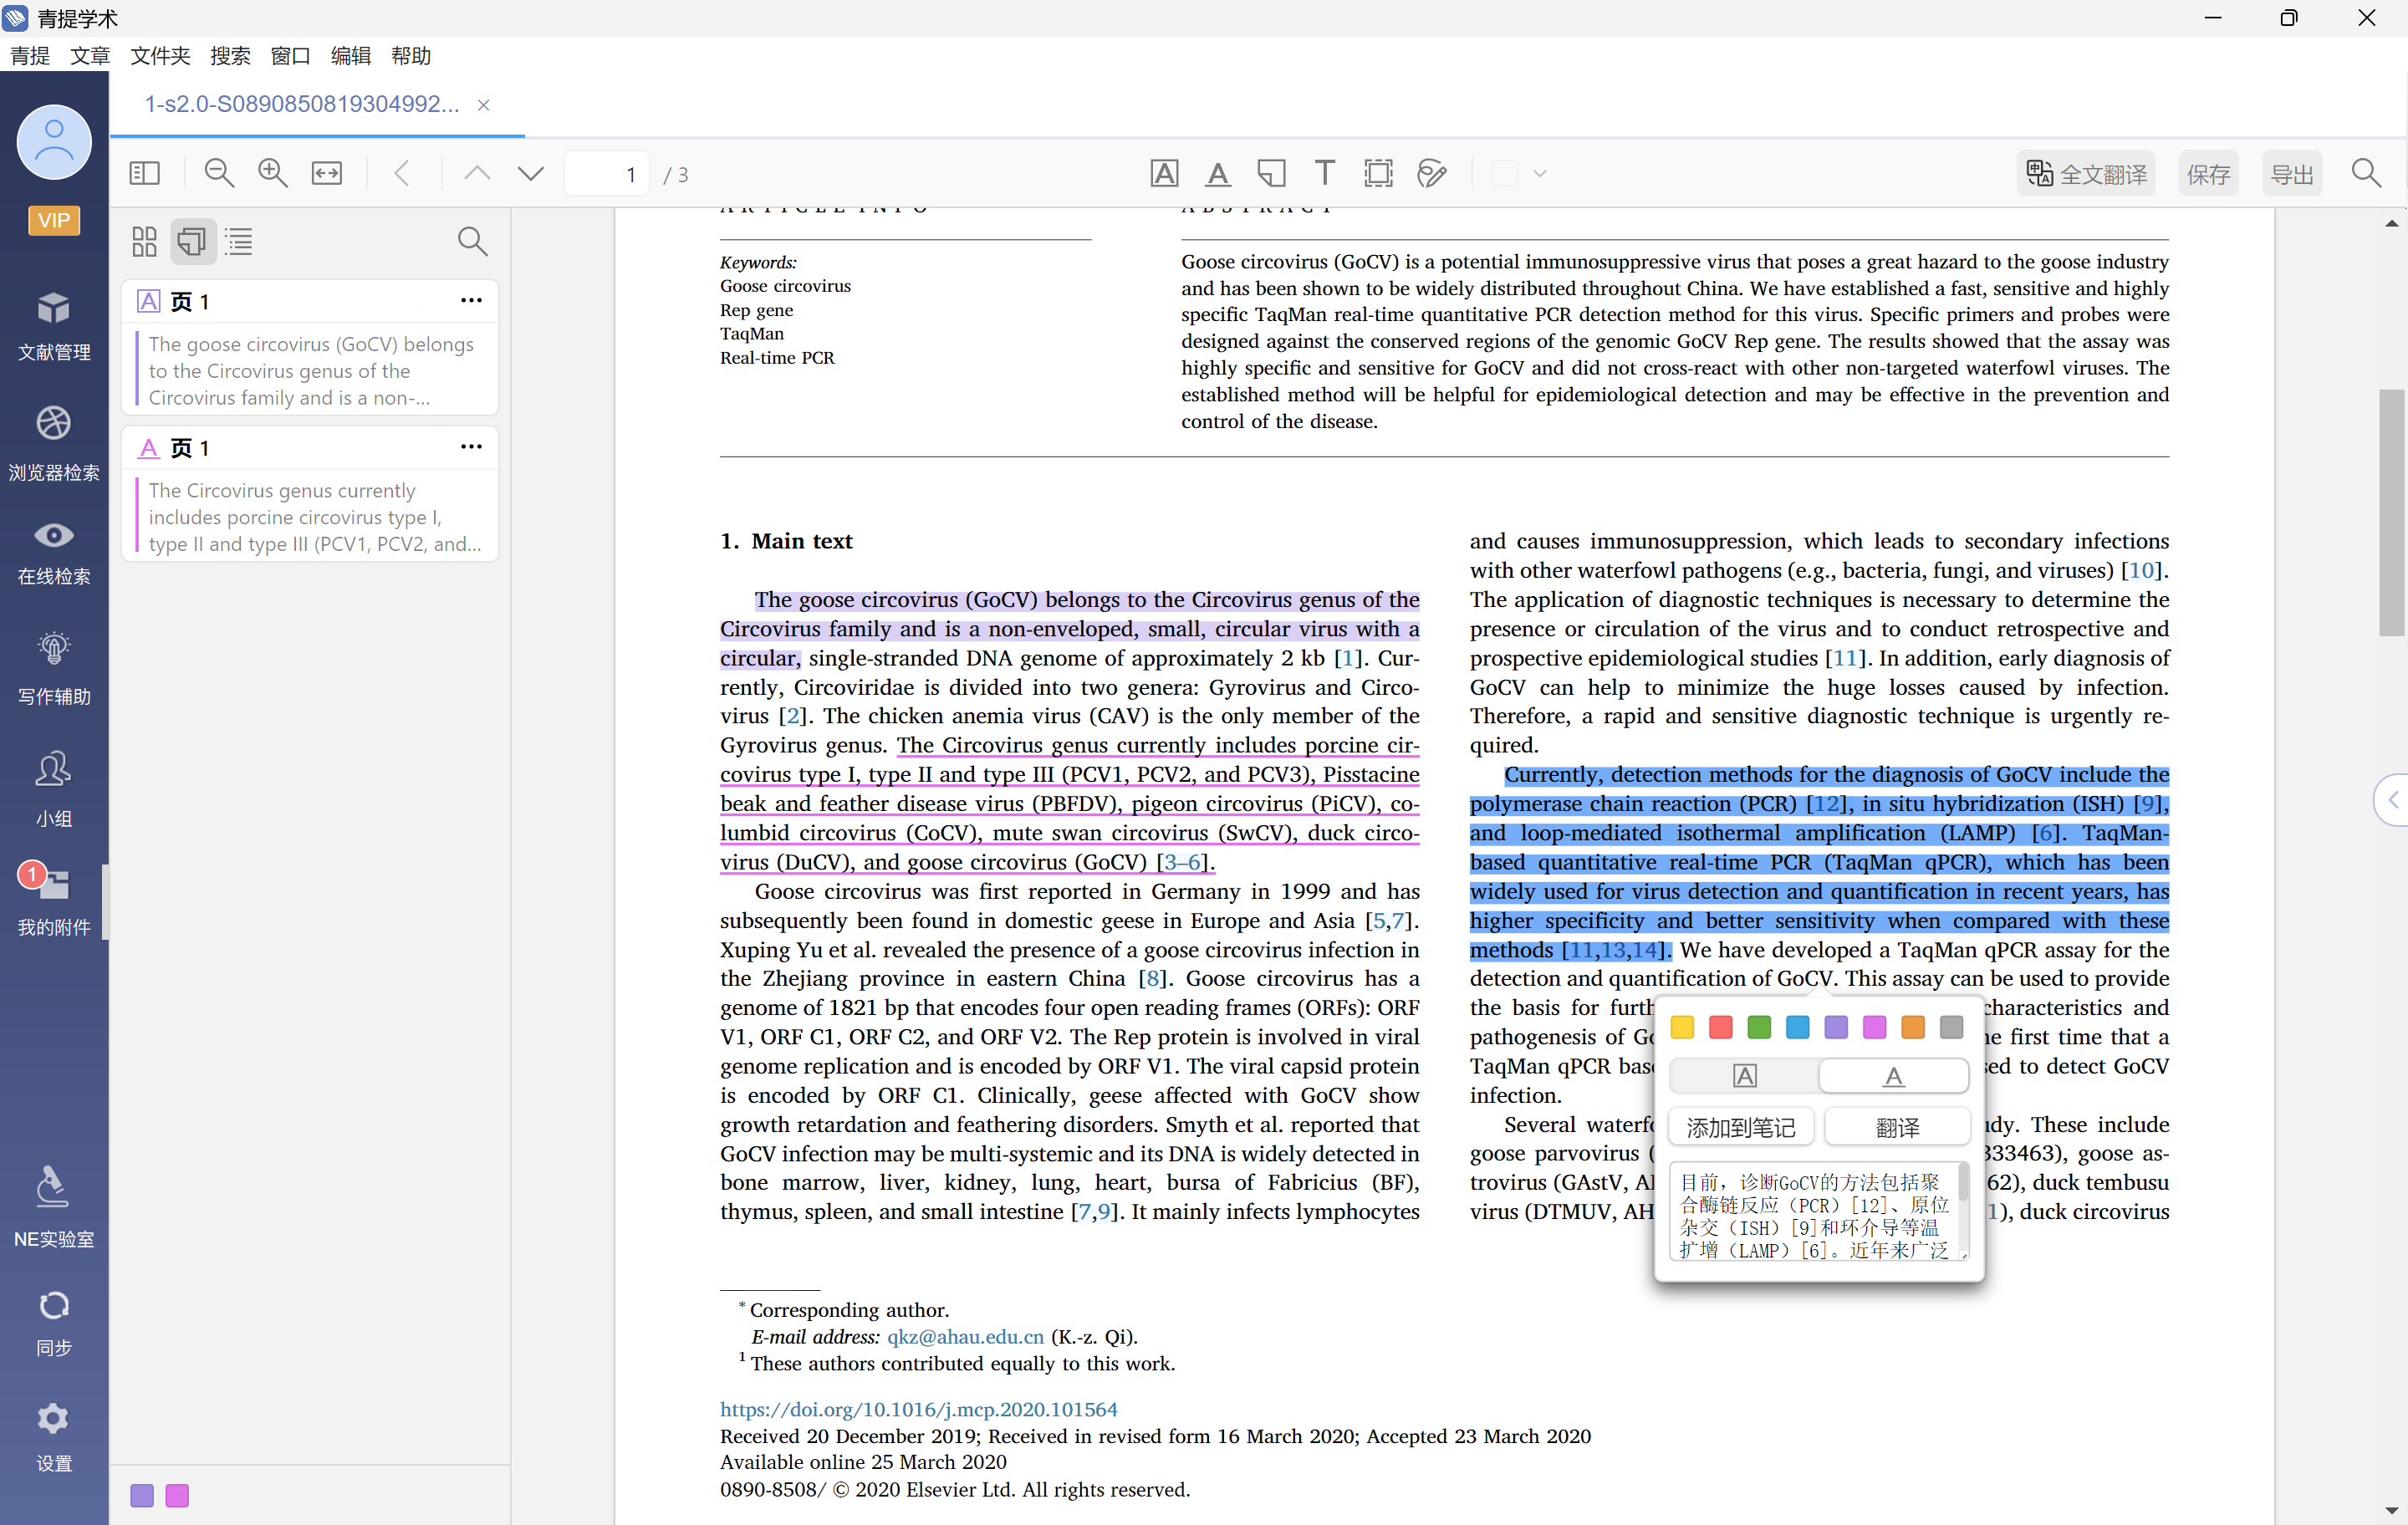This screenshot has height=1525, width=2408.
Task: Click the toolbar annotation color box
Action: pyautogui.click(x=1504, y=173)
